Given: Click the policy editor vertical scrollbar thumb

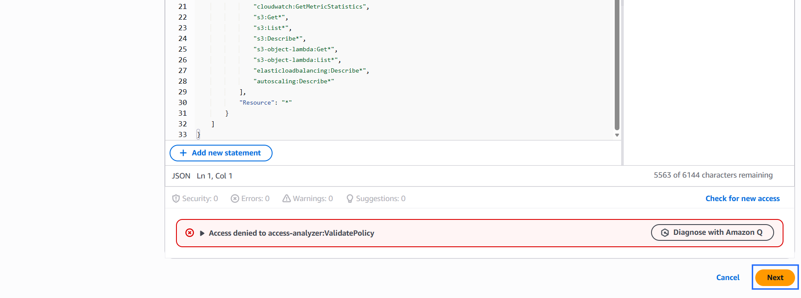Looking at the screenshot, I should 617,64.
